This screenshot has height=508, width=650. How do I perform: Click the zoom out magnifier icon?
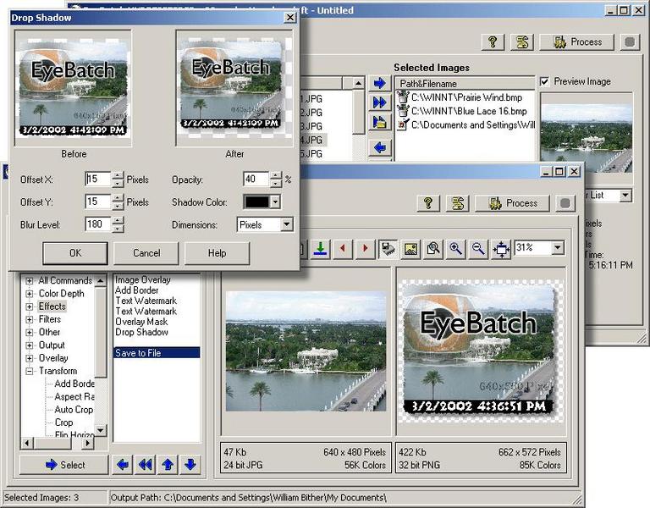click(478, 248)
